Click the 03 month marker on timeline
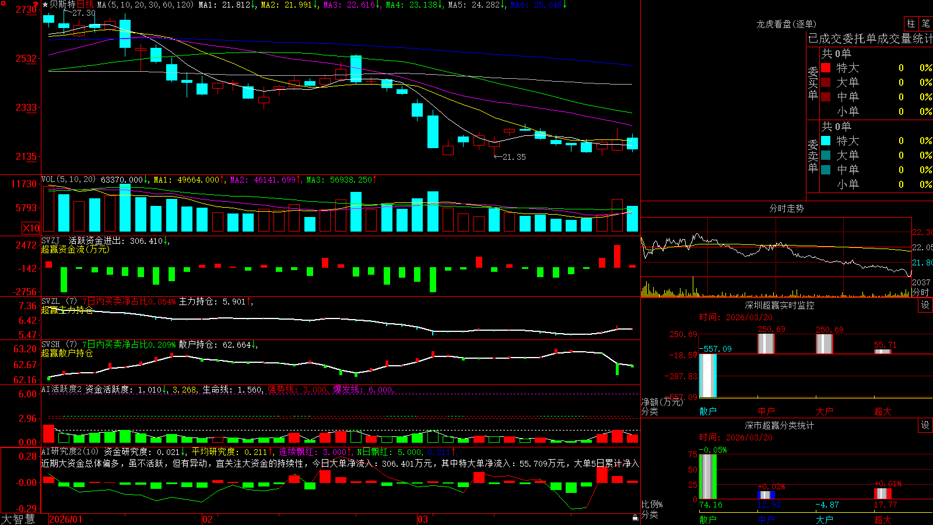Viewport: 933px width, 525px height. [423, 519]
